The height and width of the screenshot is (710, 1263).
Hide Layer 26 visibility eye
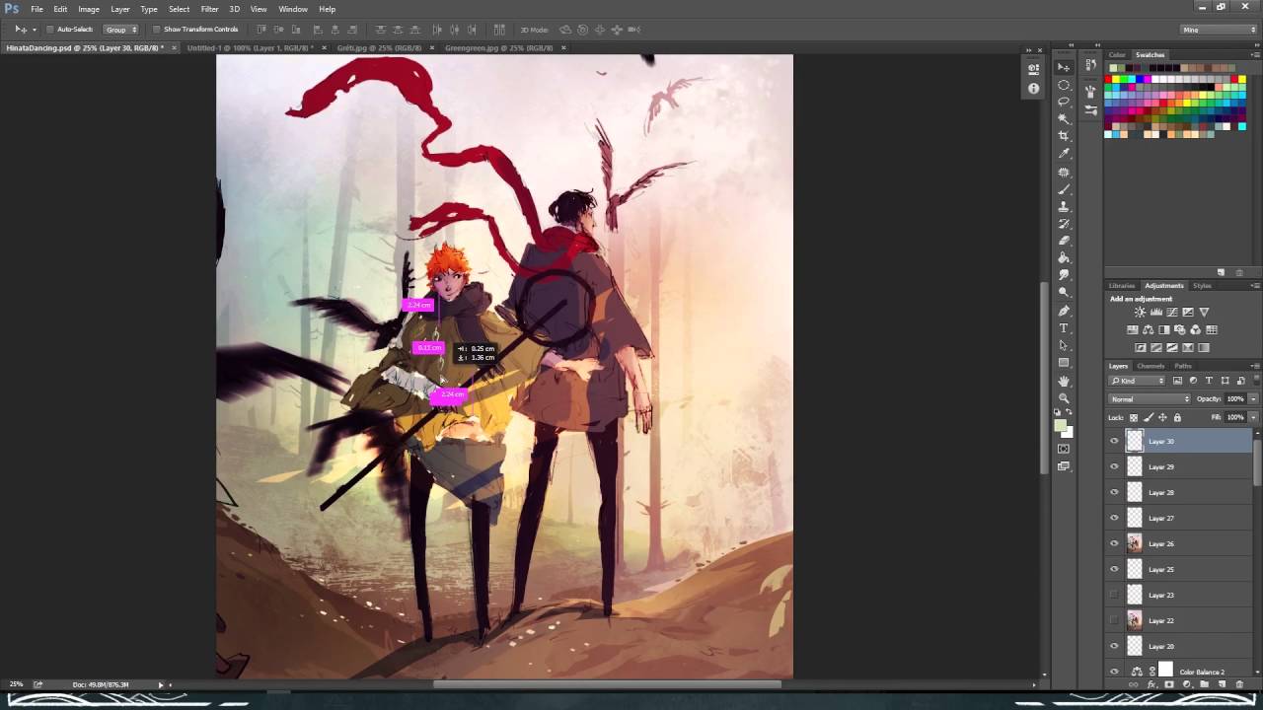[1115, 544]
